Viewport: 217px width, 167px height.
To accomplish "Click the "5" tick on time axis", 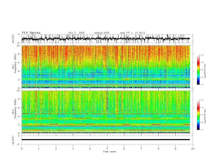I will 107,149.
